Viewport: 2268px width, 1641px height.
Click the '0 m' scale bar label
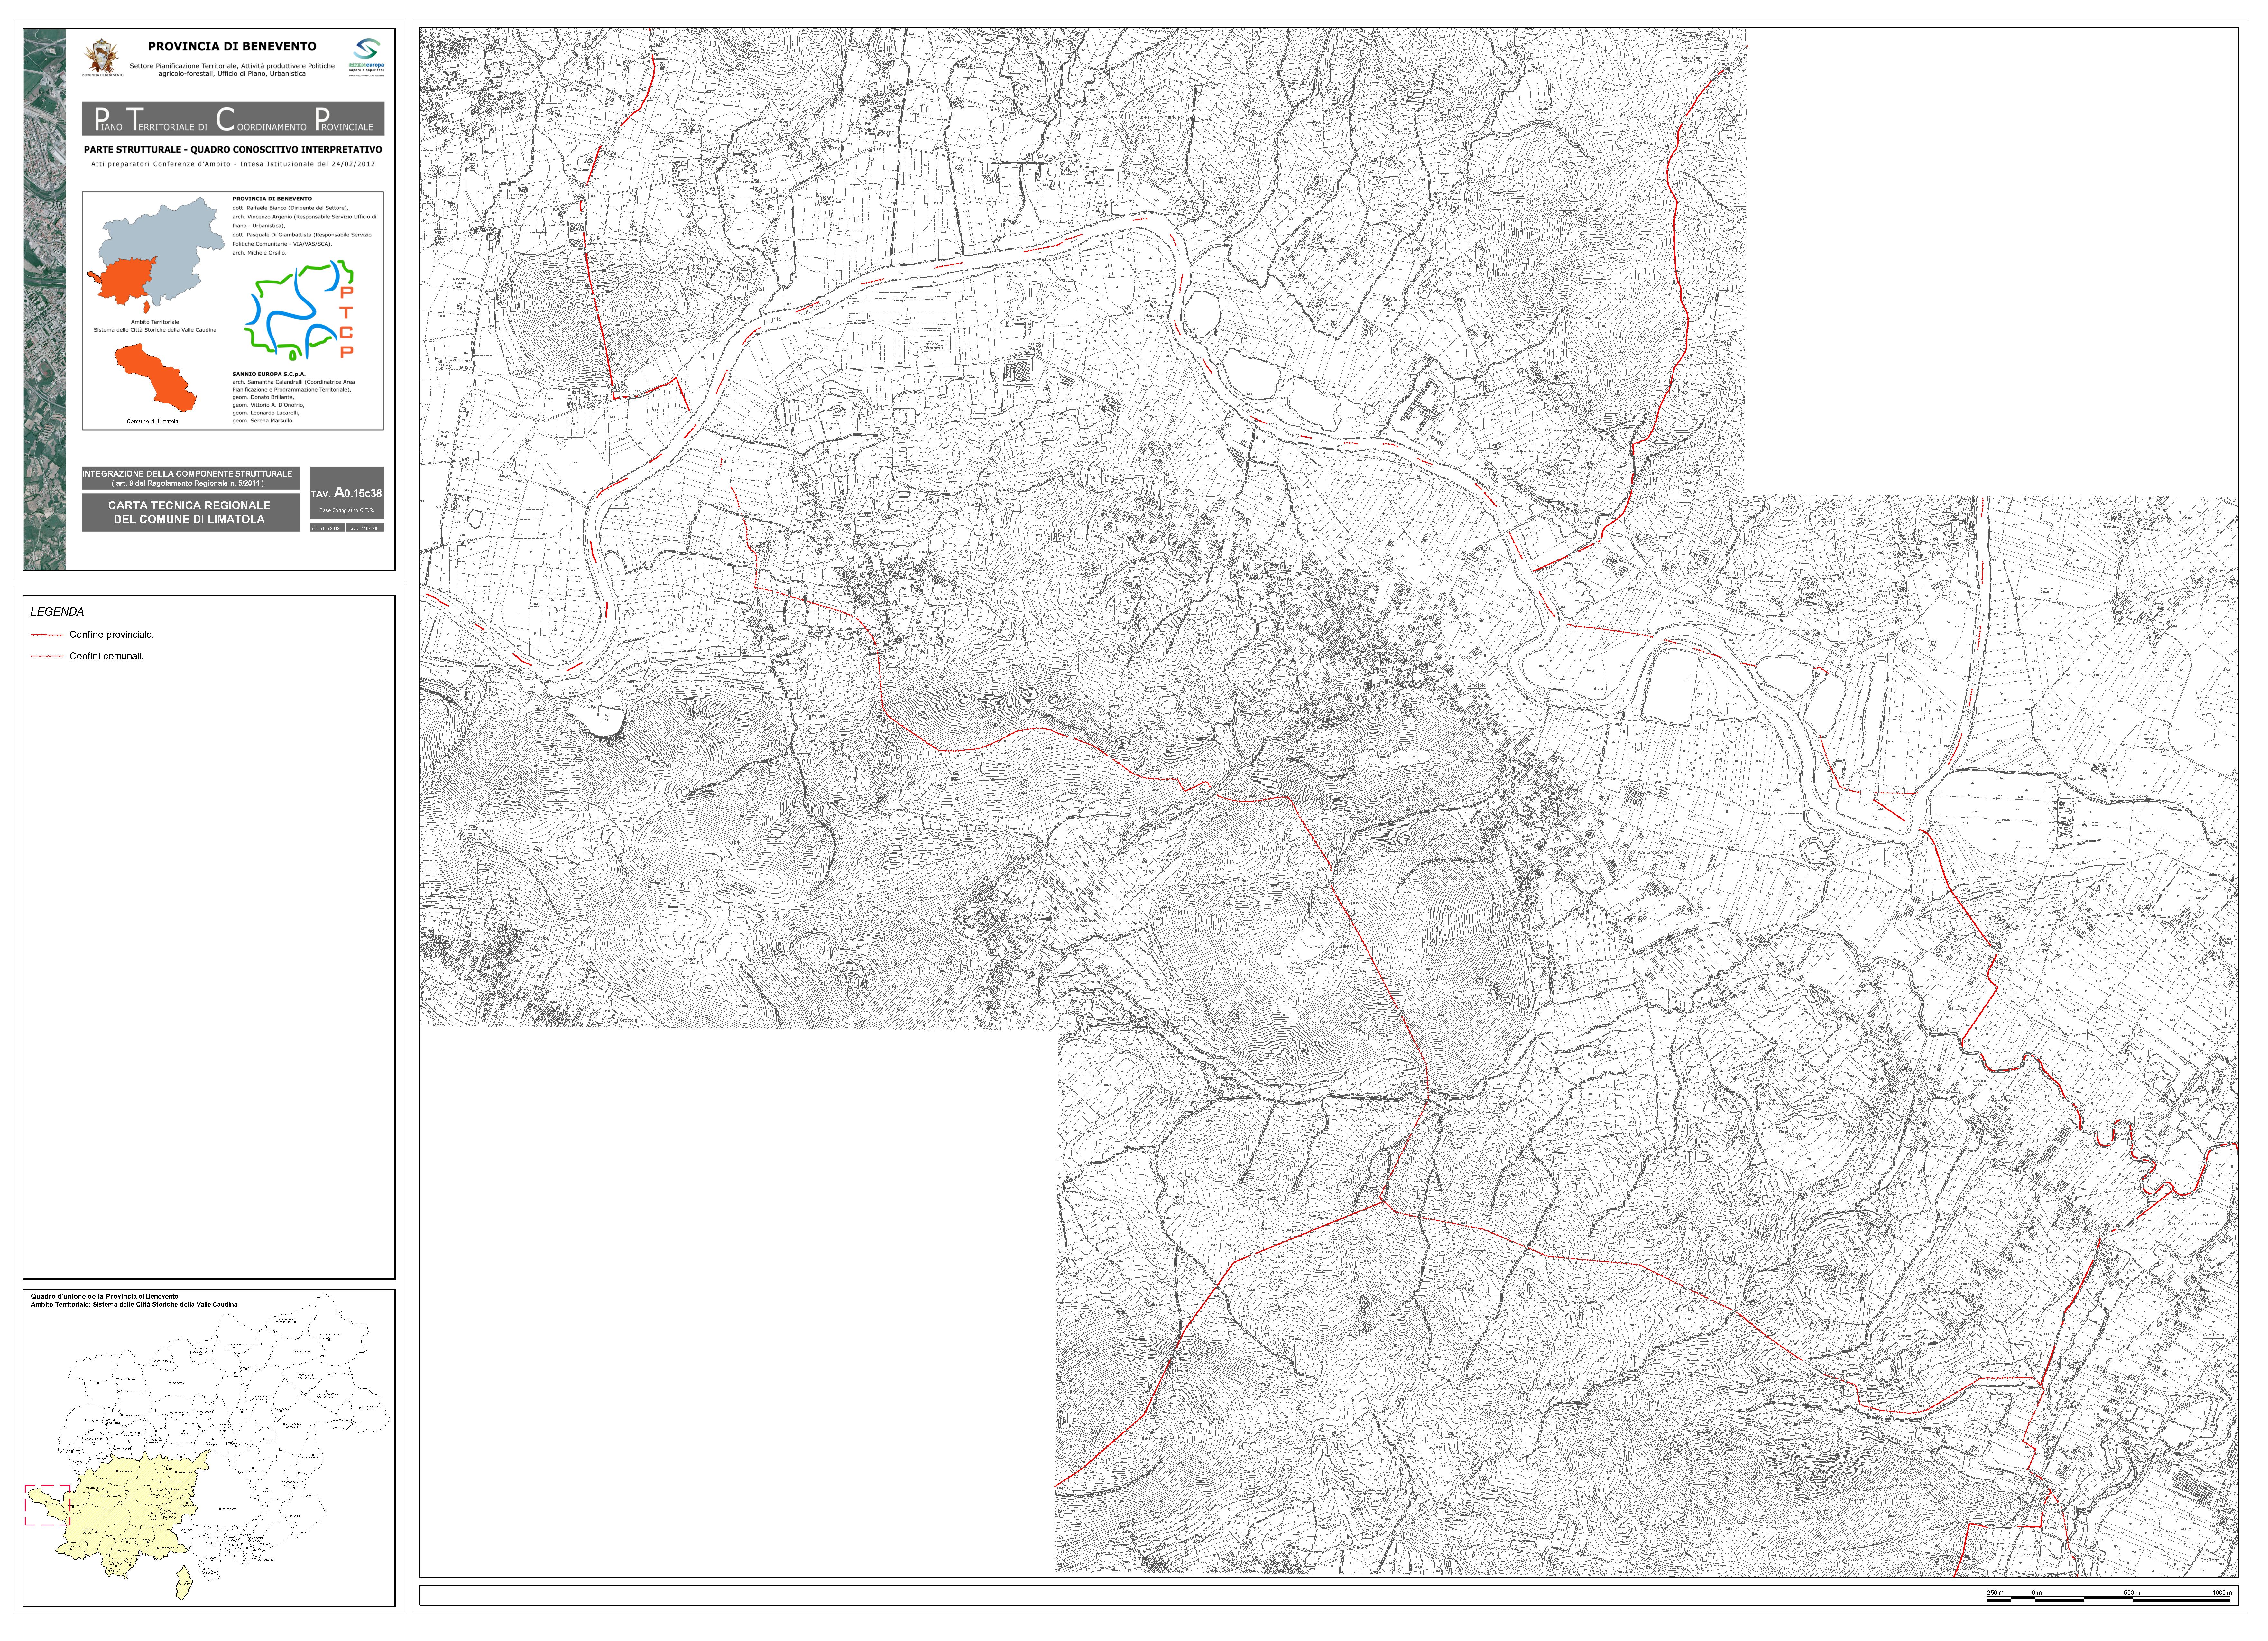pos(2037,1593)
